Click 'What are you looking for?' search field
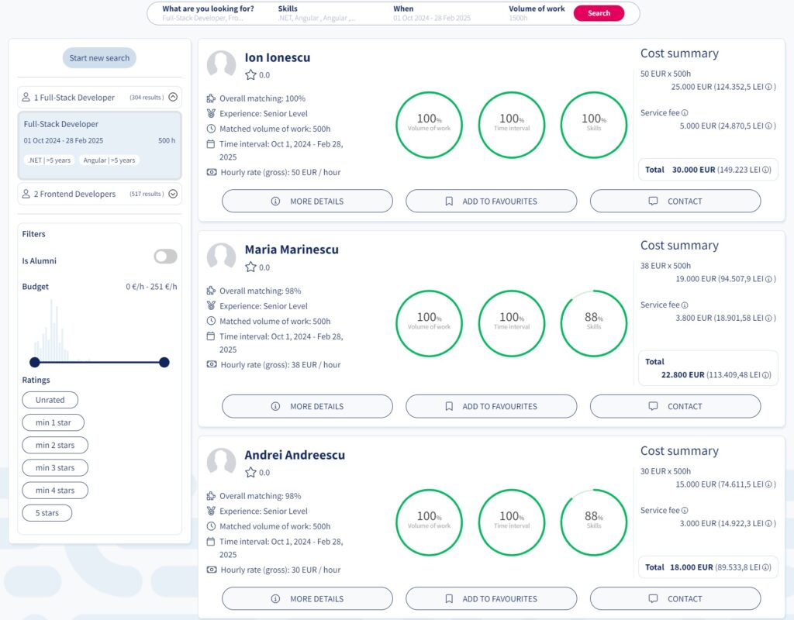The width and height of the screenshot is (794, 620). pos(209,13)
